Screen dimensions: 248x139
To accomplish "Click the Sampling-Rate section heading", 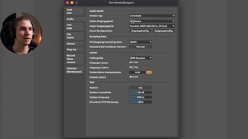I will [98, 37].
